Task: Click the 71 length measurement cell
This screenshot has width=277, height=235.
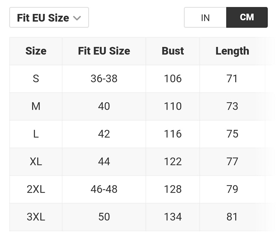Action: 232,79
